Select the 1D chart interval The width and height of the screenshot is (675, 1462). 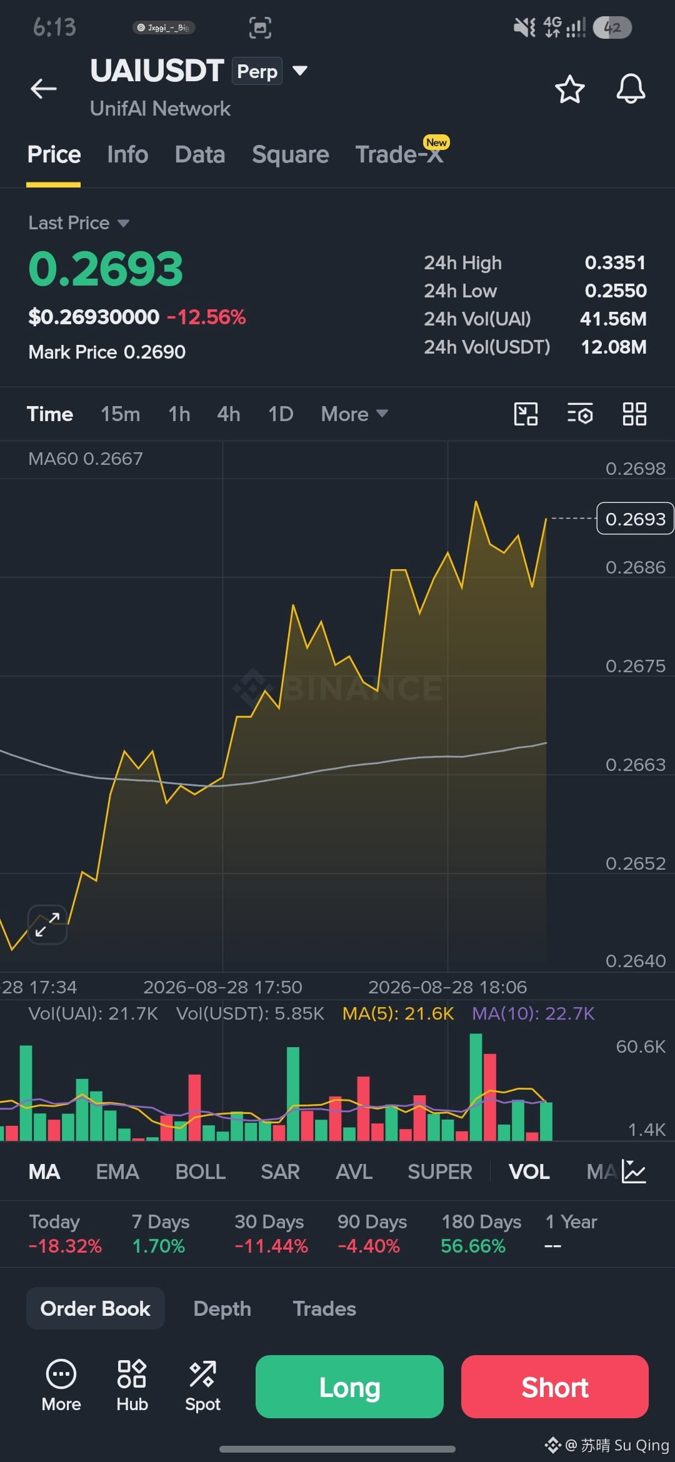tap(281, 414)
